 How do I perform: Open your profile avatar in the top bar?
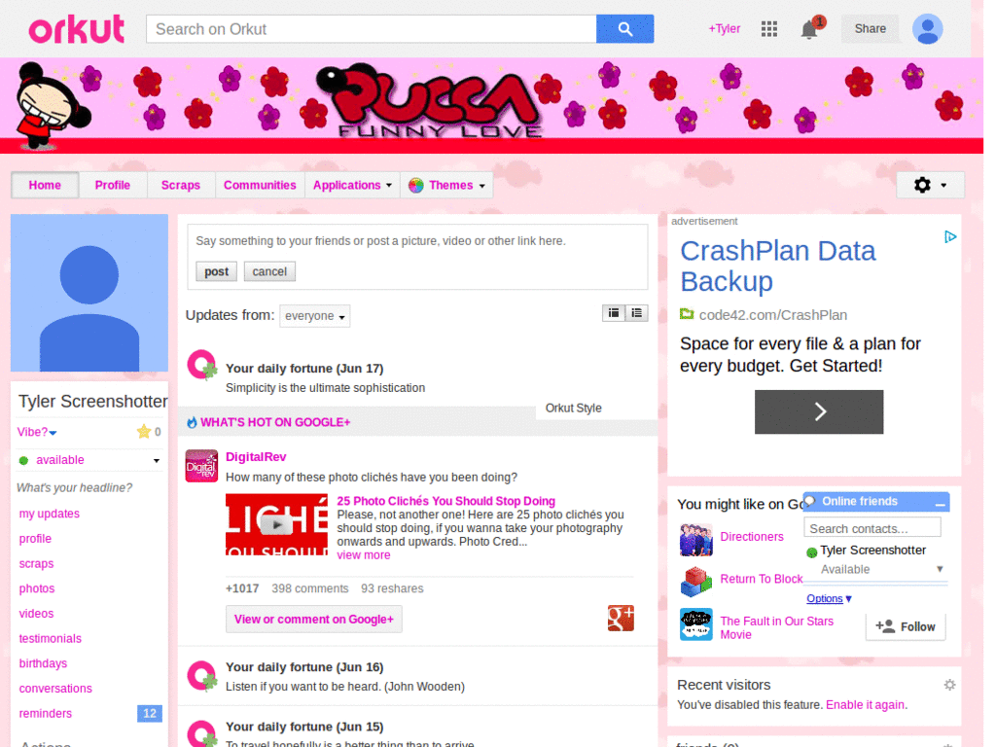[927, 28]
